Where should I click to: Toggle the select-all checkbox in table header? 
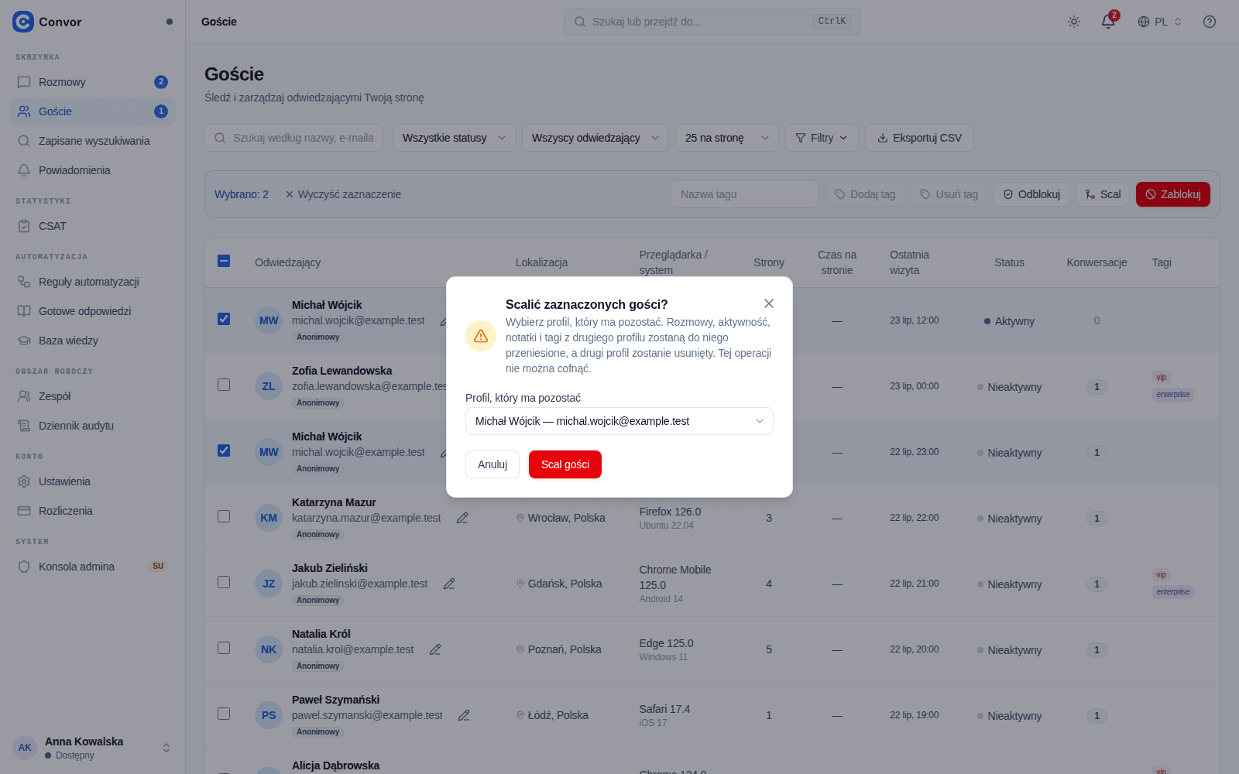[x=224, y=261]
